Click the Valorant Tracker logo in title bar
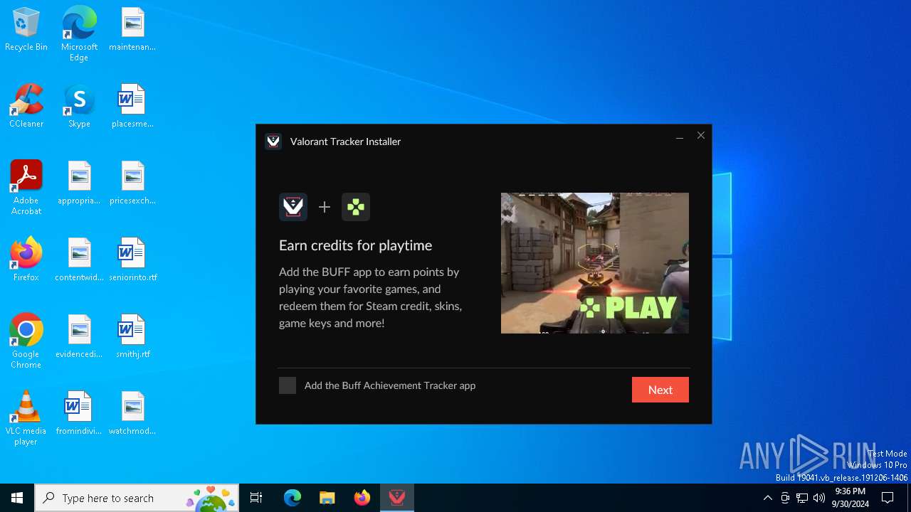Viewport: 911px width, 512px height. [x=273, y=142]
